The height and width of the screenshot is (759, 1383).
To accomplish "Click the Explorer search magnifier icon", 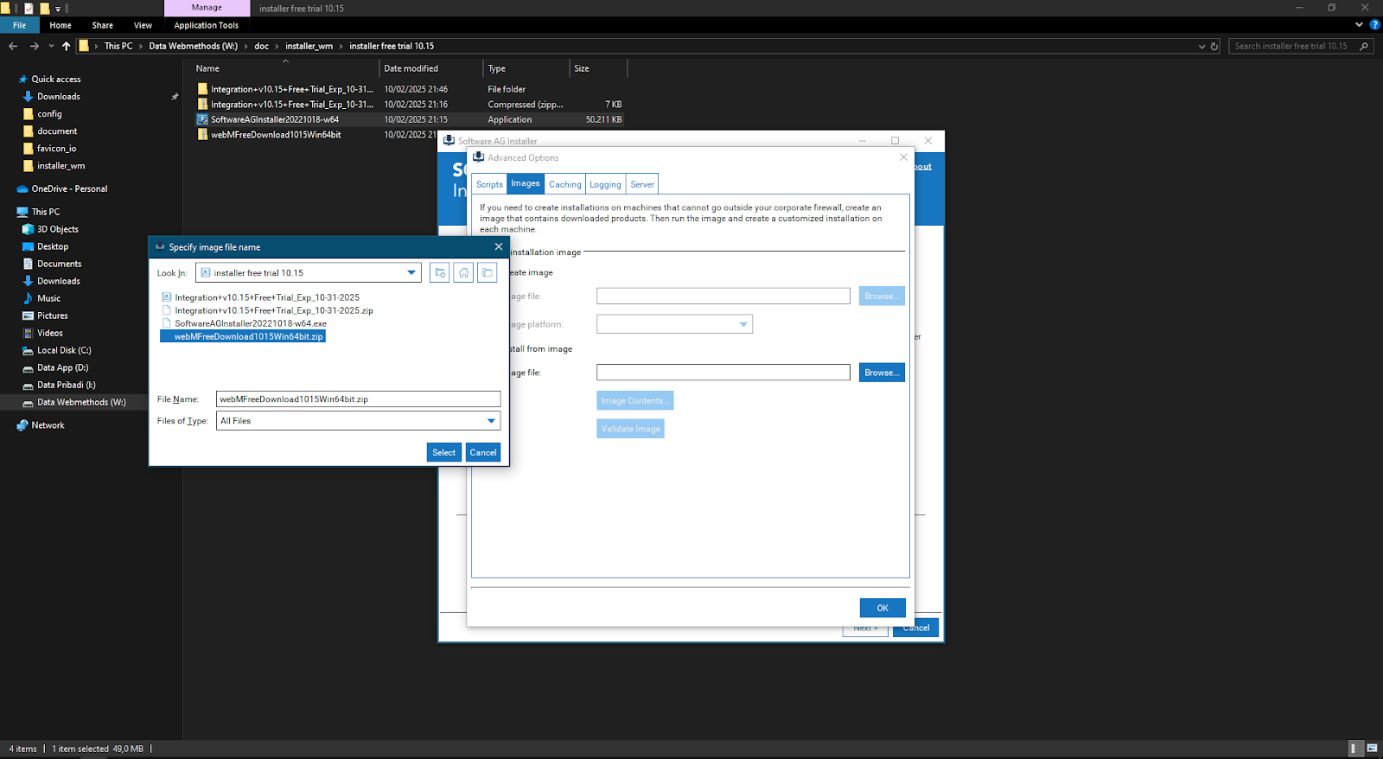I will (x=1364, y=46).
